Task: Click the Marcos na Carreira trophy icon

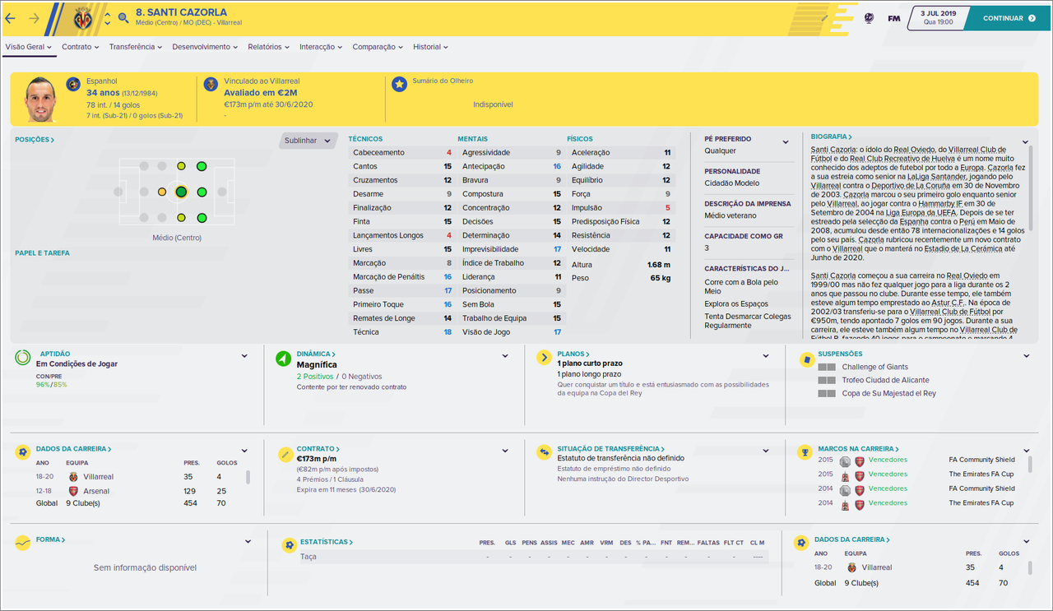Action: click(805, 452)
